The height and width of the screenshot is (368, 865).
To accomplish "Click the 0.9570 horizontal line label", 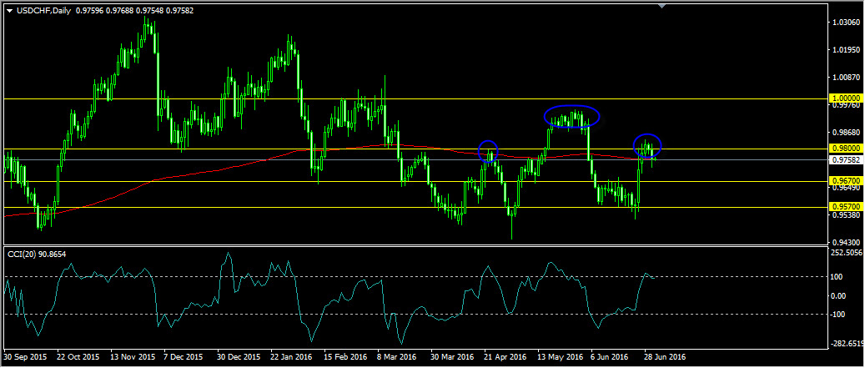I will tap(846, 206).
